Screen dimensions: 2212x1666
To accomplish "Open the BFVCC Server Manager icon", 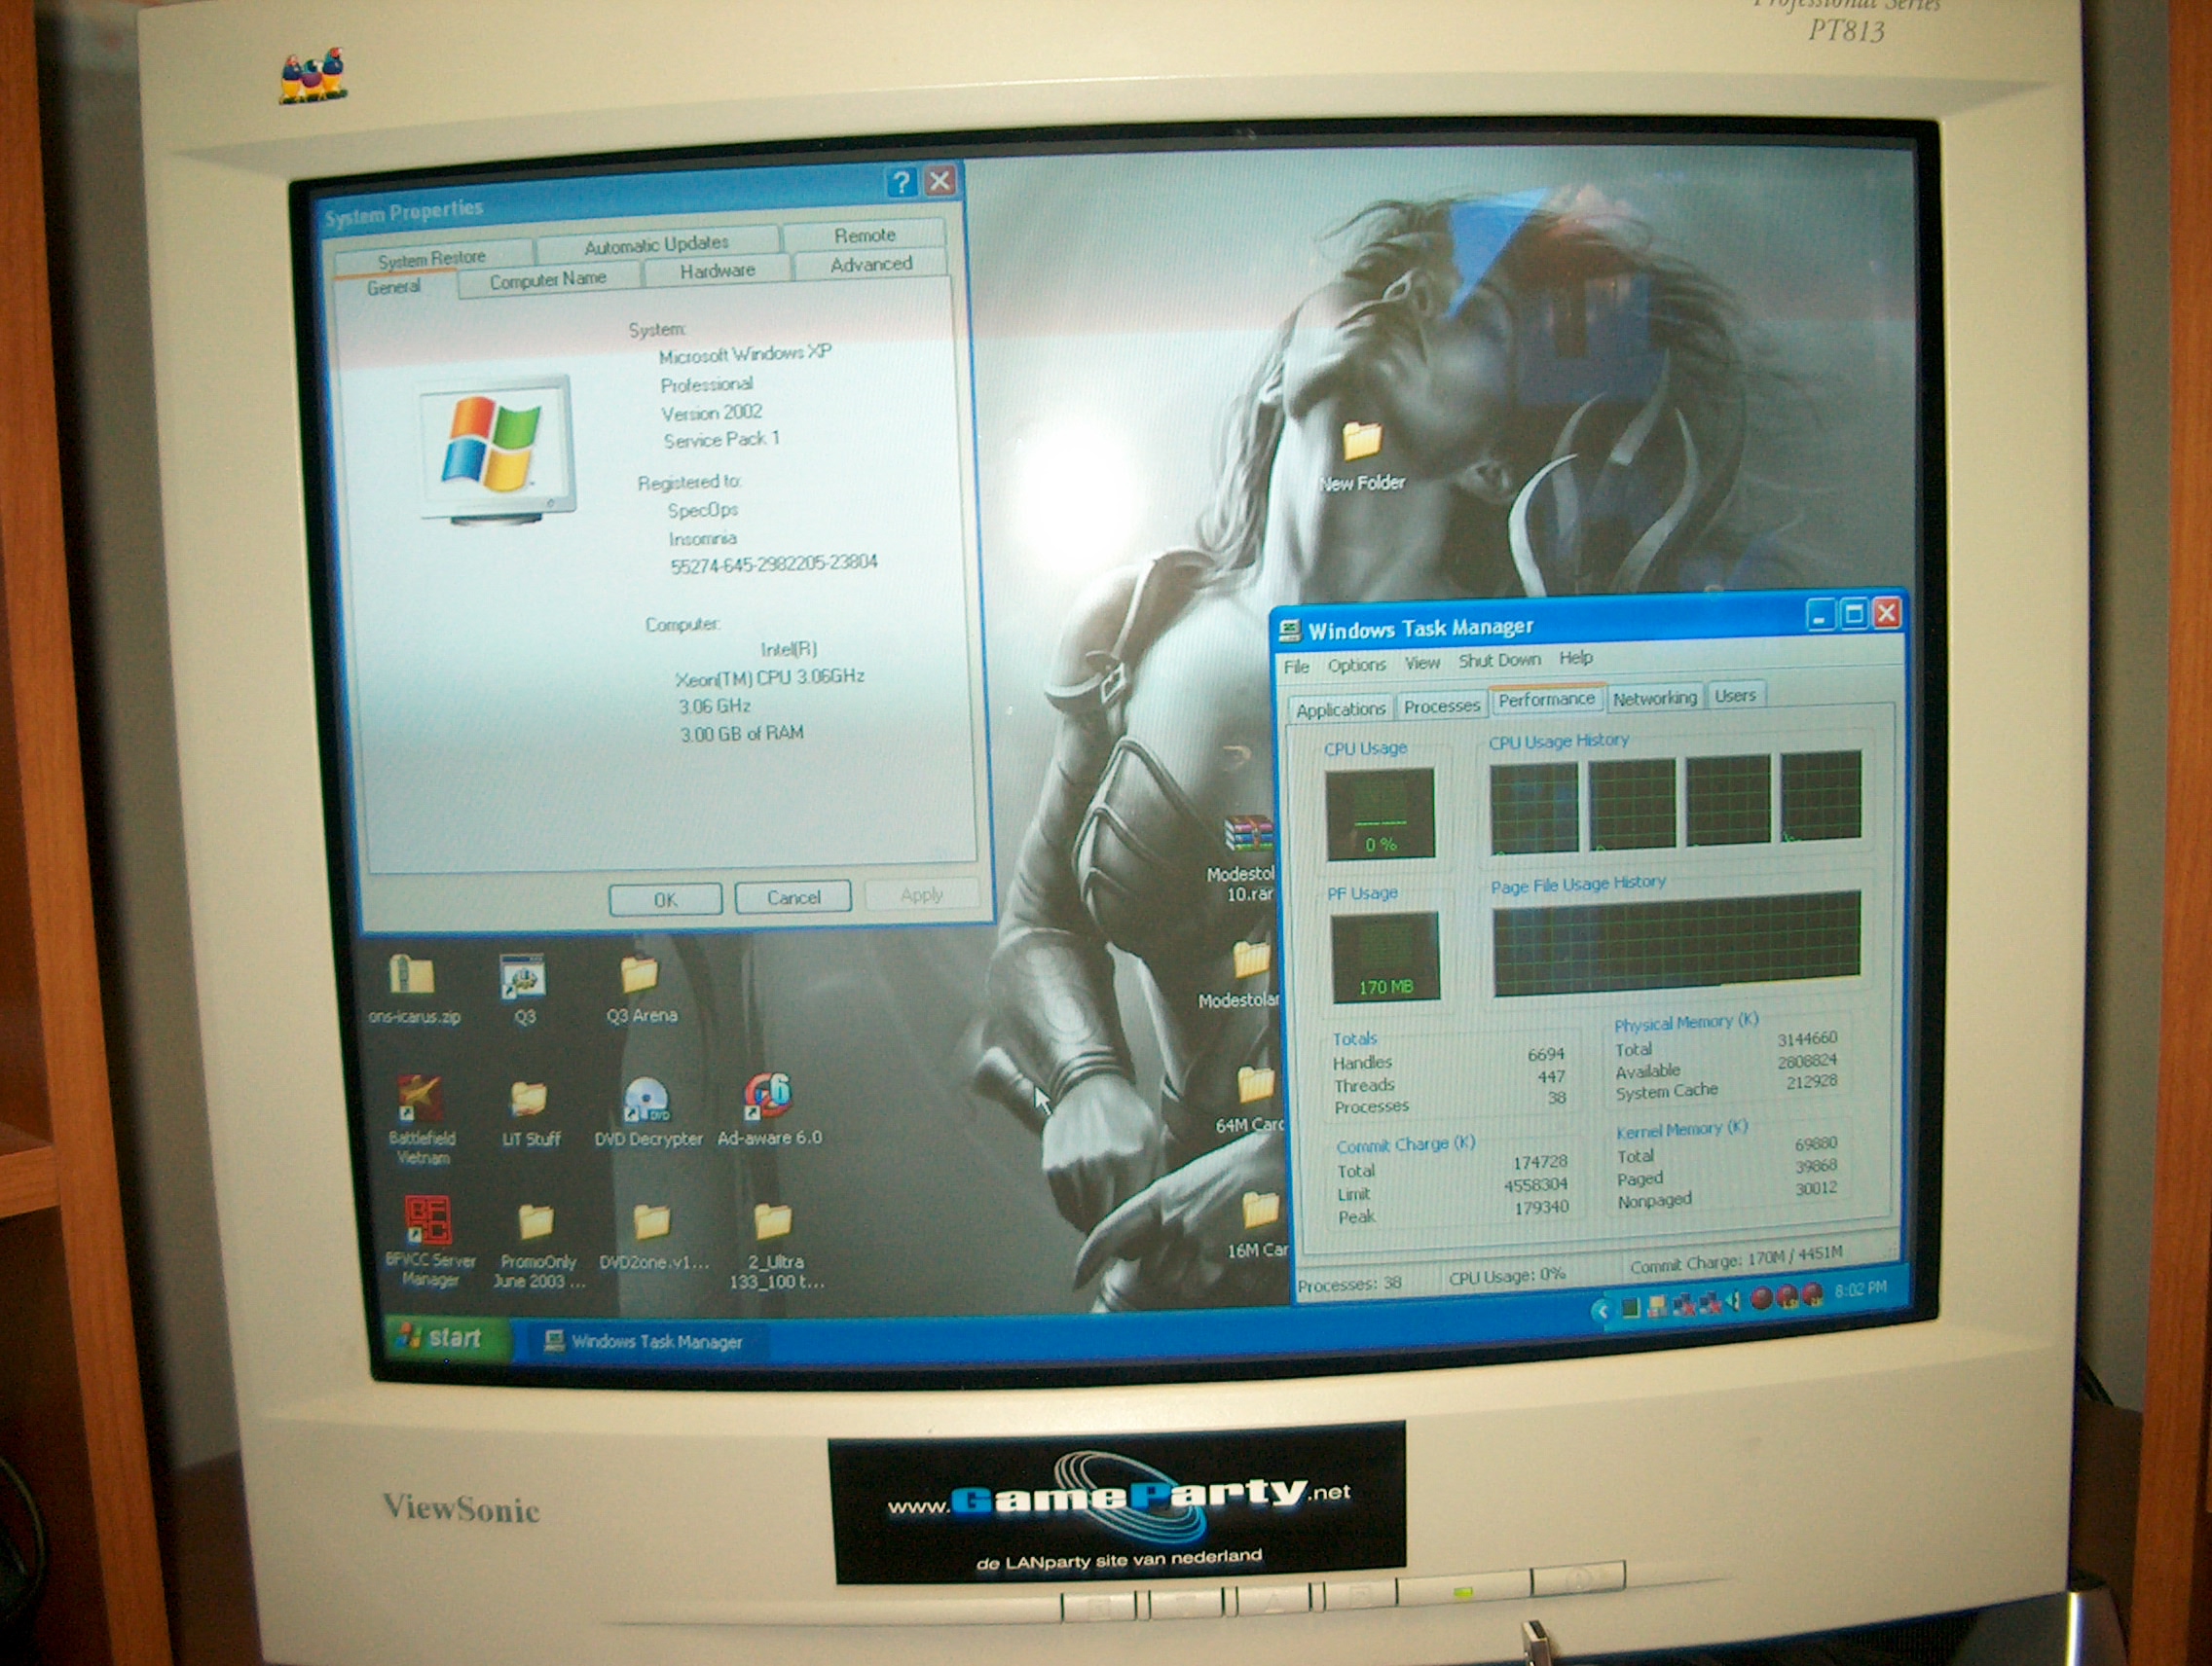I will coord(428,1221).
